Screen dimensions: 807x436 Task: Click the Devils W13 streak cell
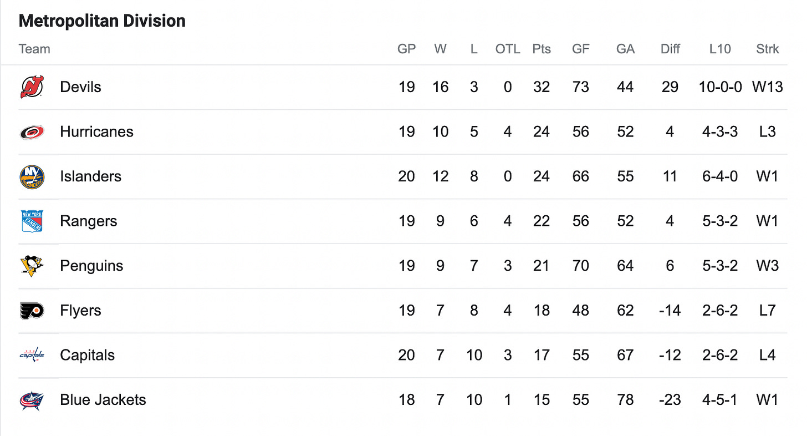click(768, 87)
